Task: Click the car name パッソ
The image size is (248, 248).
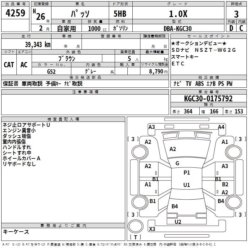Action: point(80,14)
